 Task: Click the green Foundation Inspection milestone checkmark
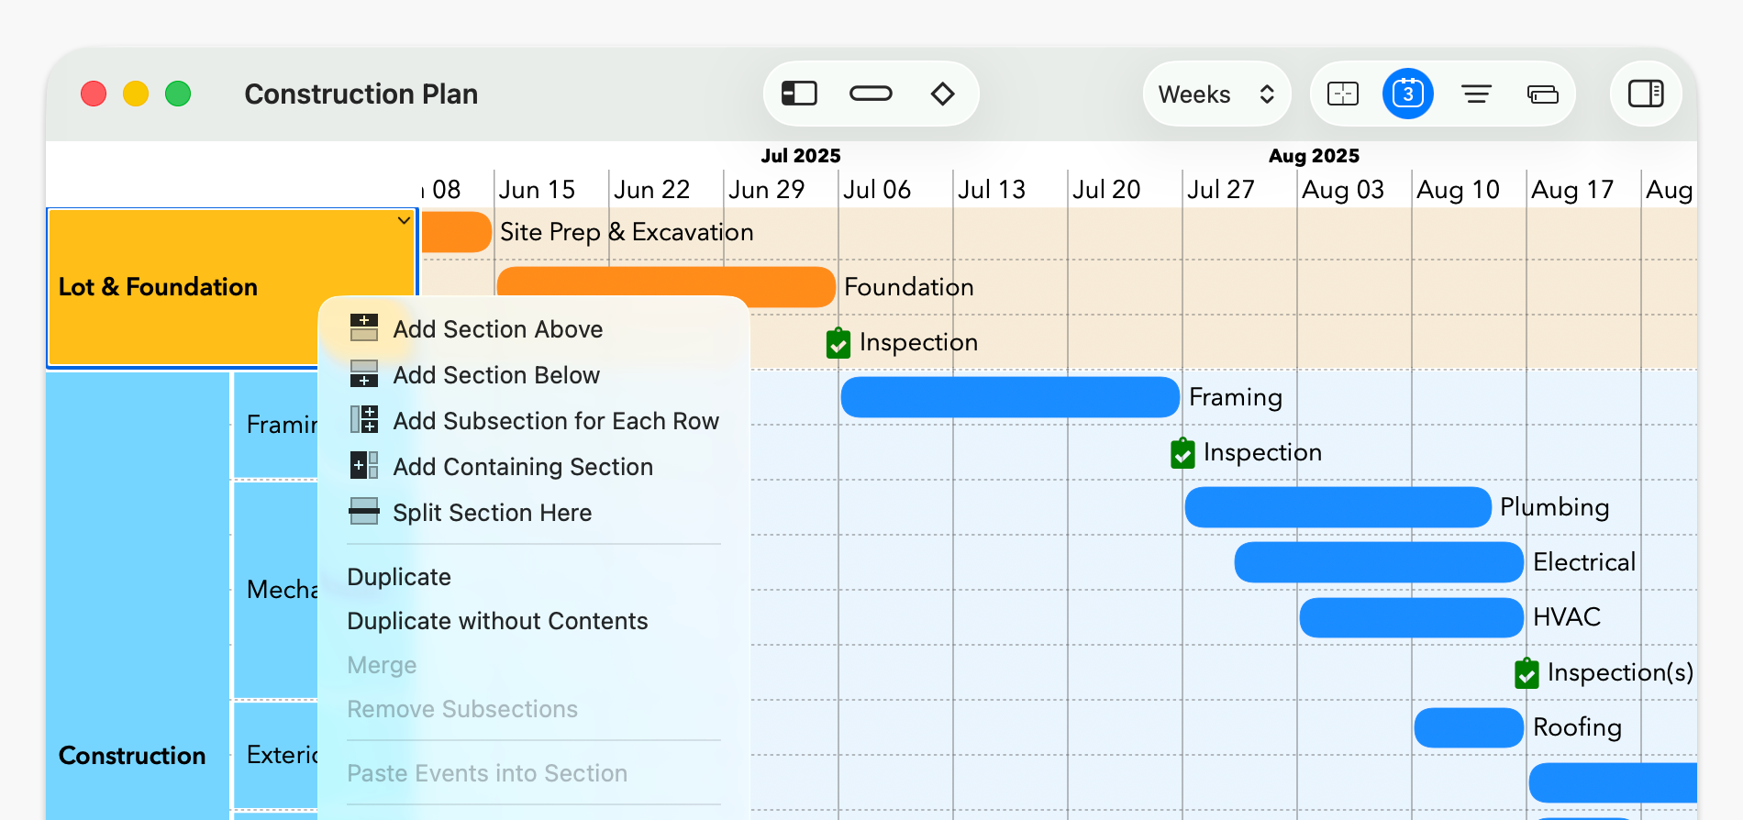tap(838, 343)
